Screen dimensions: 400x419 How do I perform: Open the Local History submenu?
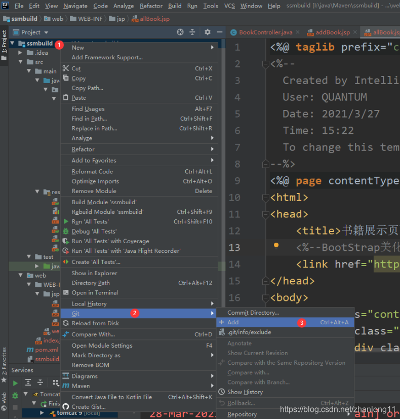pos(139,304)
